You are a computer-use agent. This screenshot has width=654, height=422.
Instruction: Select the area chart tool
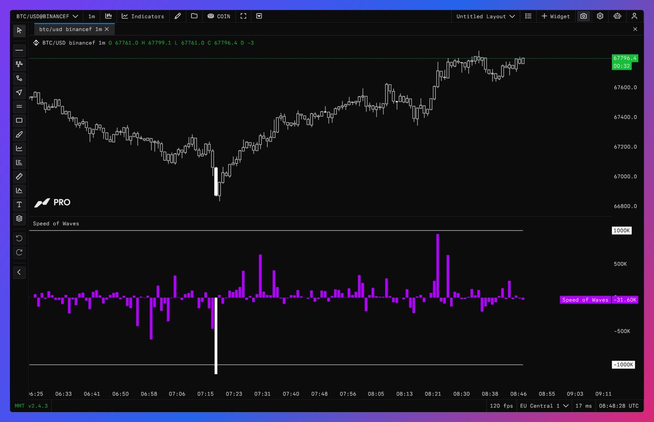(x=19, y=191)
